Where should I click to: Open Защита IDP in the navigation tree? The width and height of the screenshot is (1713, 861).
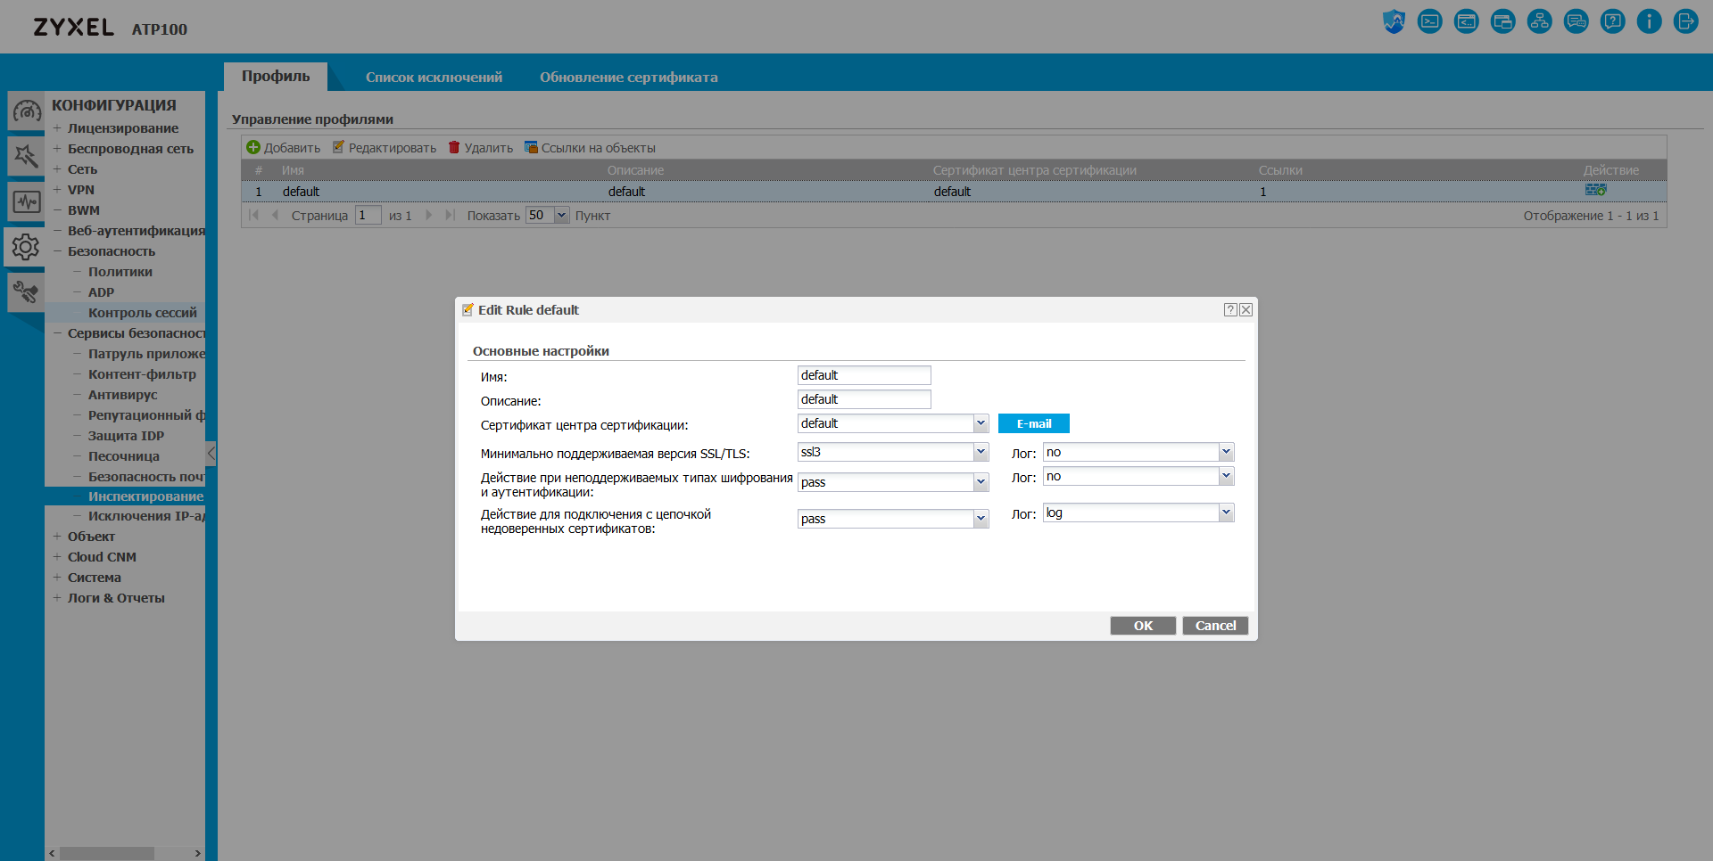[126, 436]
